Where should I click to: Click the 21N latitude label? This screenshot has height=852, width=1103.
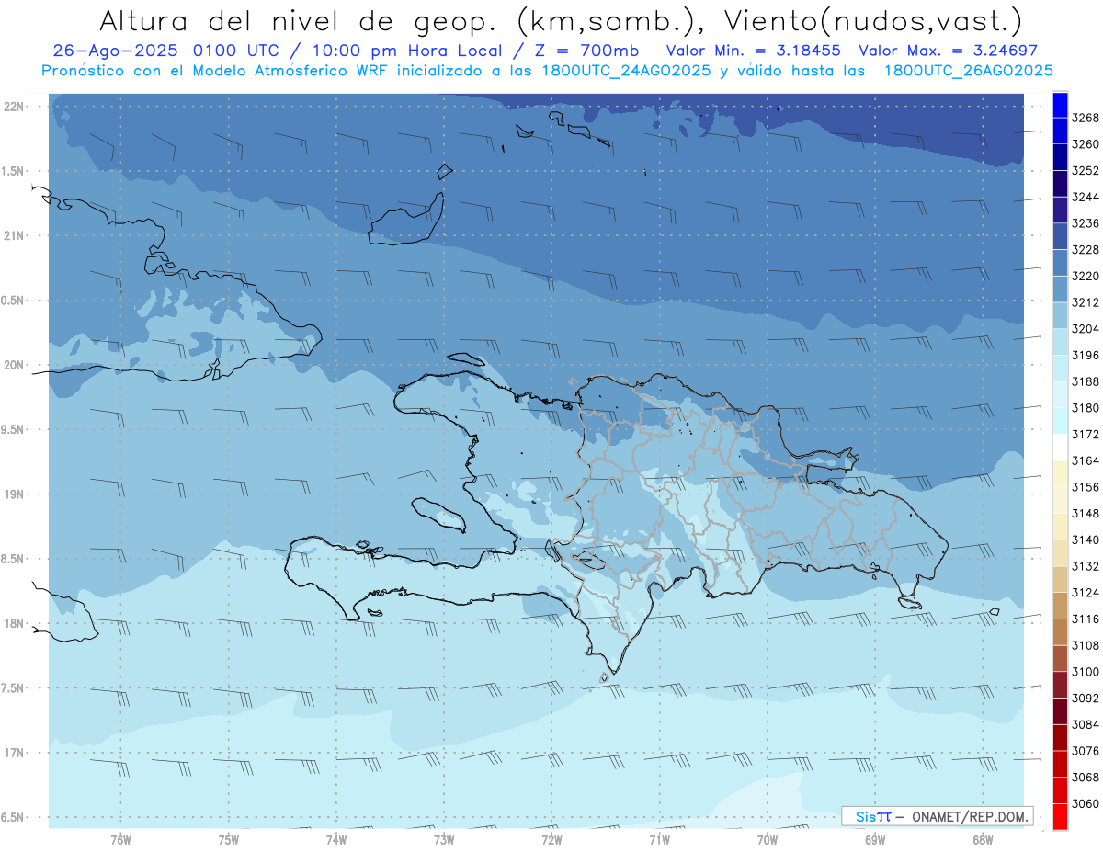pos(15,236)
